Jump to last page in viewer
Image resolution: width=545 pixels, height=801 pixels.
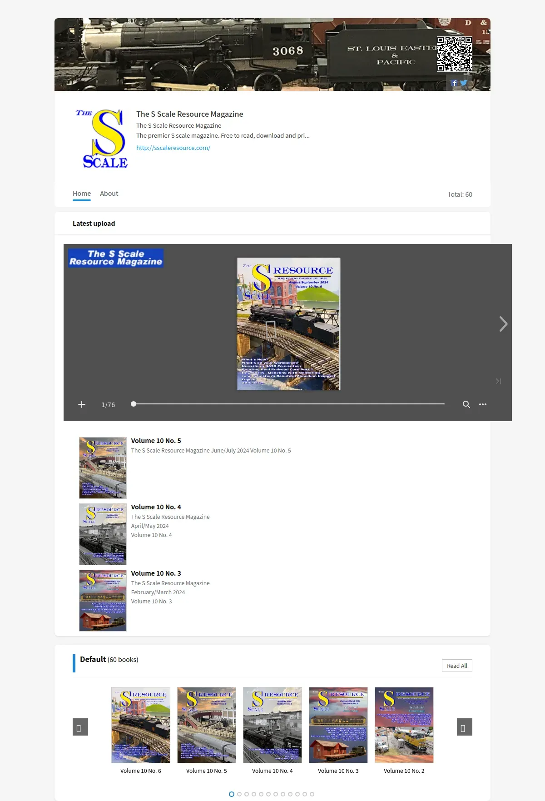click(x=498, y=381)
